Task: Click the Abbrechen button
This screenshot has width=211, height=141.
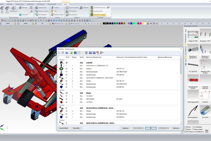Action: [176, 128]
